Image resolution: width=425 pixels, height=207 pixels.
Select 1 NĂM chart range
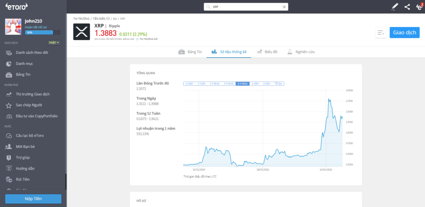pyautogui.click(x=255, y=84)
